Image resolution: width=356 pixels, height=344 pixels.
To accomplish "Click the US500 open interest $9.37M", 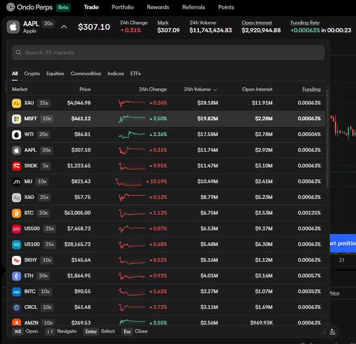I will pyautogui.click(x=263, y=228).
